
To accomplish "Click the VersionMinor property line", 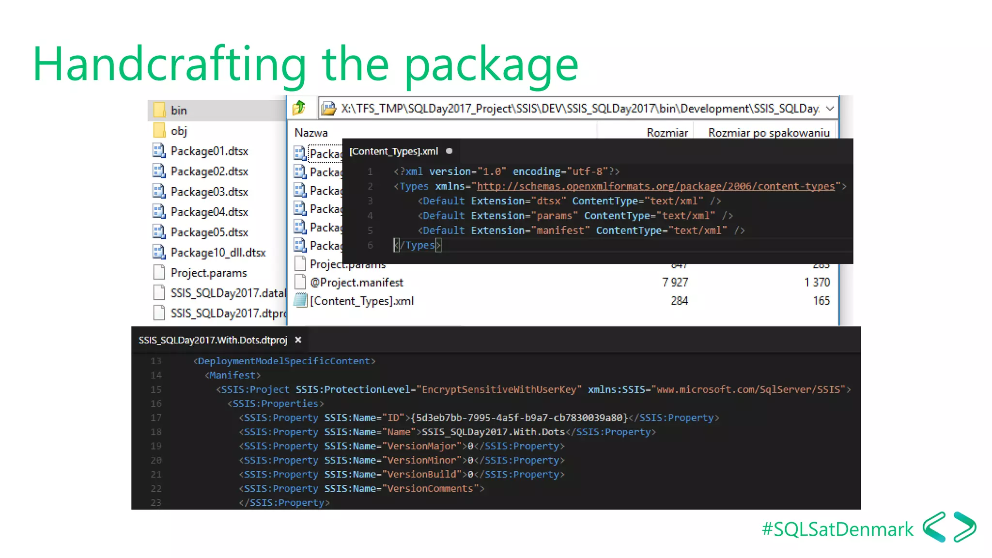I will point(402,460).
